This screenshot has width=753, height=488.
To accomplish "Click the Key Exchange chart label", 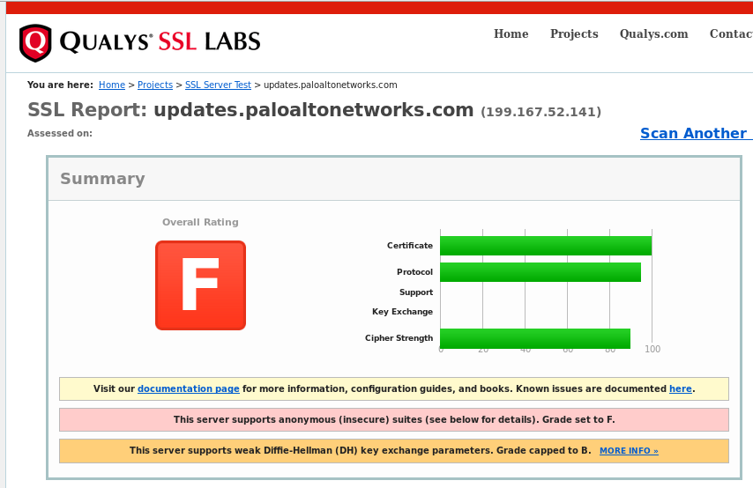I will [x=402, y=312].
